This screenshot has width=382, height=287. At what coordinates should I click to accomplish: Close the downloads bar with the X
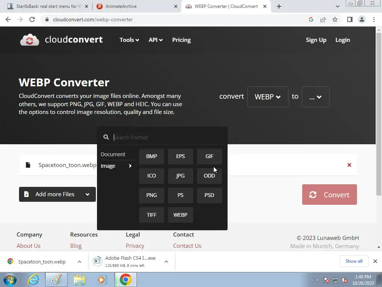(x=375, y=261)
